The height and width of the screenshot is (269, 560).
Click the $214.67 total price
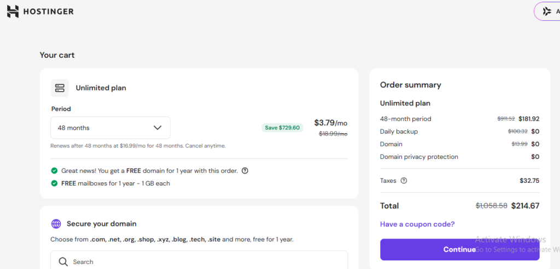pos(525,206)
